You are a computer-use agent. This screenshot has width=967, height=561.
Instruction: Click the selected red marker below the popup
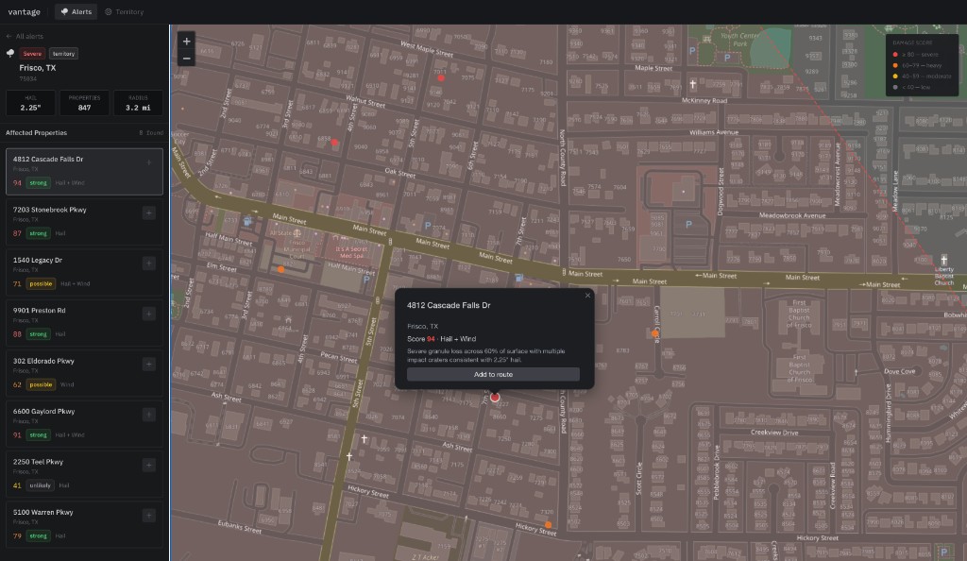coord(495,398)
